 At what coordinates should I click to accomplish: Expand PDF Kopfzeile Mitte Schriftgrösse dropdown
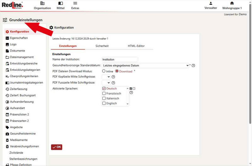[106, 77]
